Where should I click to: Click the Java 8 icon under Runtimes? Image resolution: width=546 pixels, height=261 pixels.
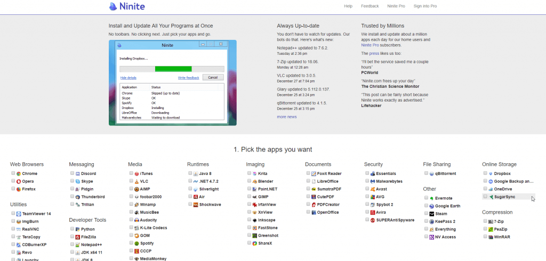click(196, 173)
